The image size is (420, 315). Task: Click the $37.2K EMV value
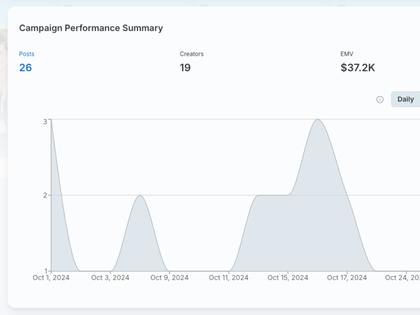point(357,68)
